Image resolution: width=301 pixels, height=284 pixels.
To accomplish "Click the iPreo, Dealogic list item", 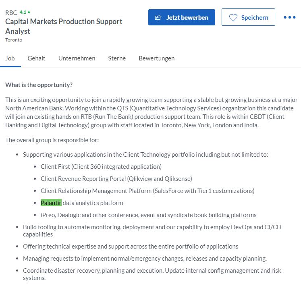I will point(148,215).
